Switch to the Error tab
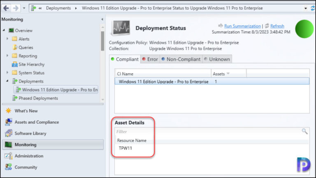Screen dimensions: 316x178 150,59
